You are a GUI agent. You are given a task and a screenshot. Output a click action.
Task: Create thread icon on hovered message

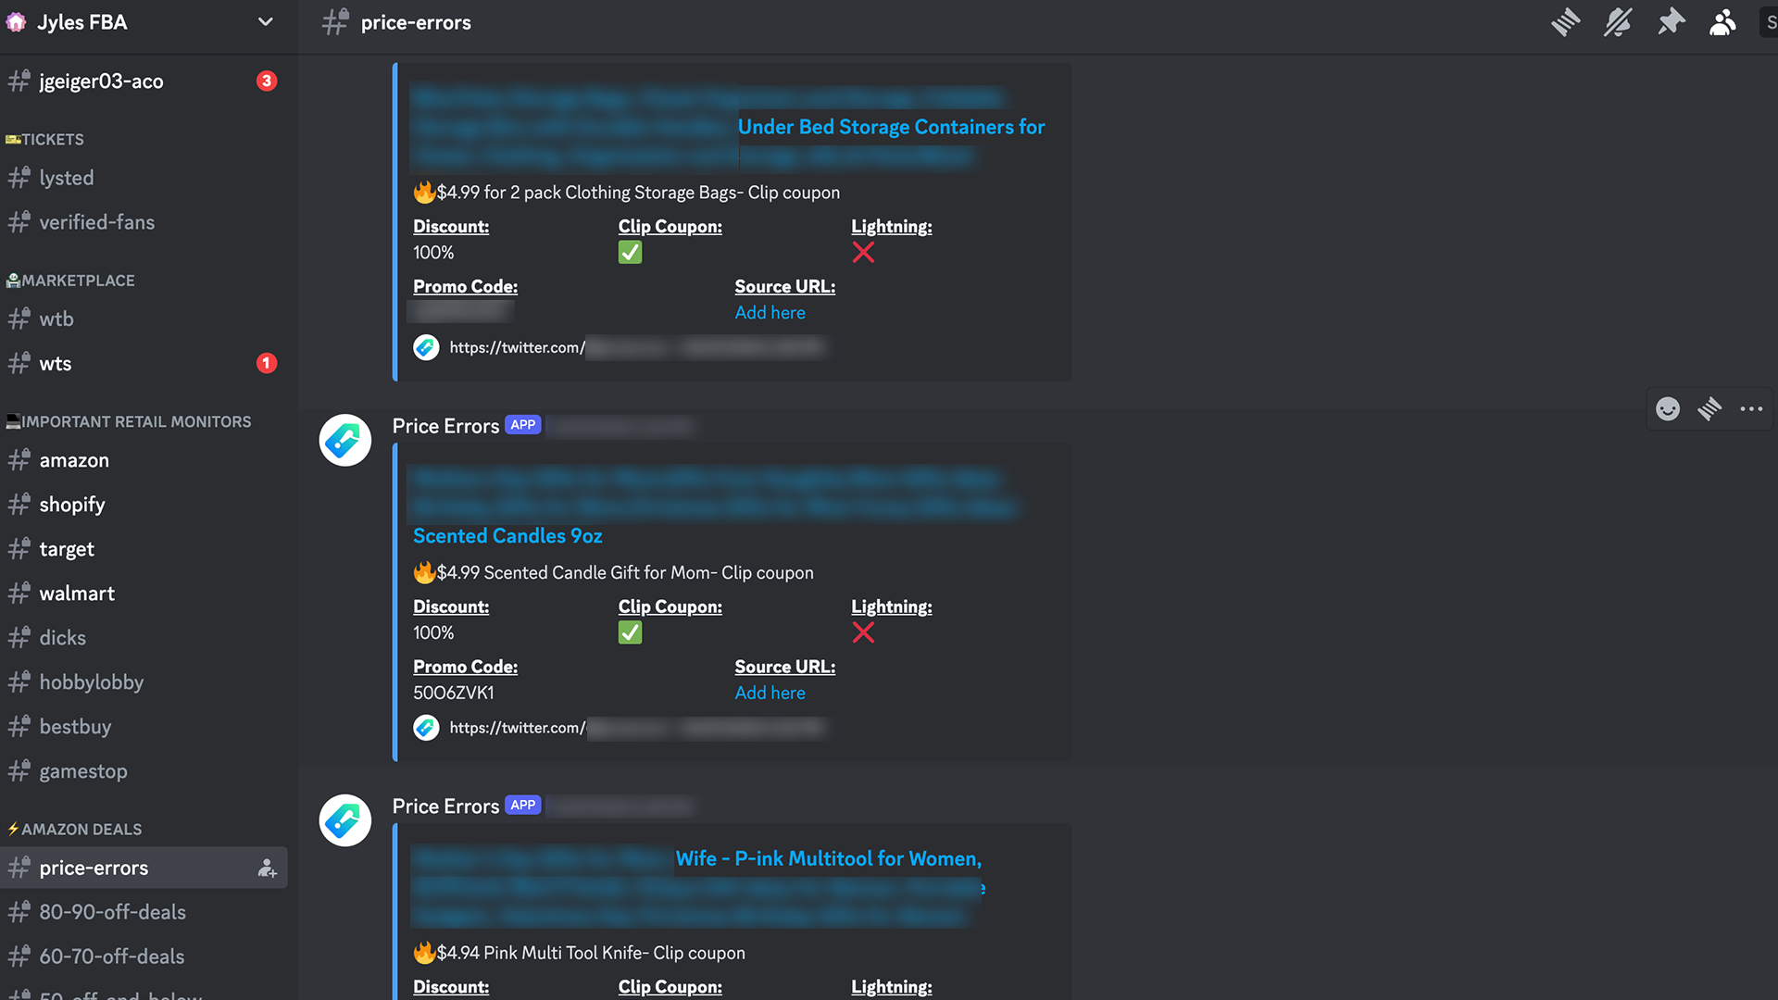coord(1709,409)
